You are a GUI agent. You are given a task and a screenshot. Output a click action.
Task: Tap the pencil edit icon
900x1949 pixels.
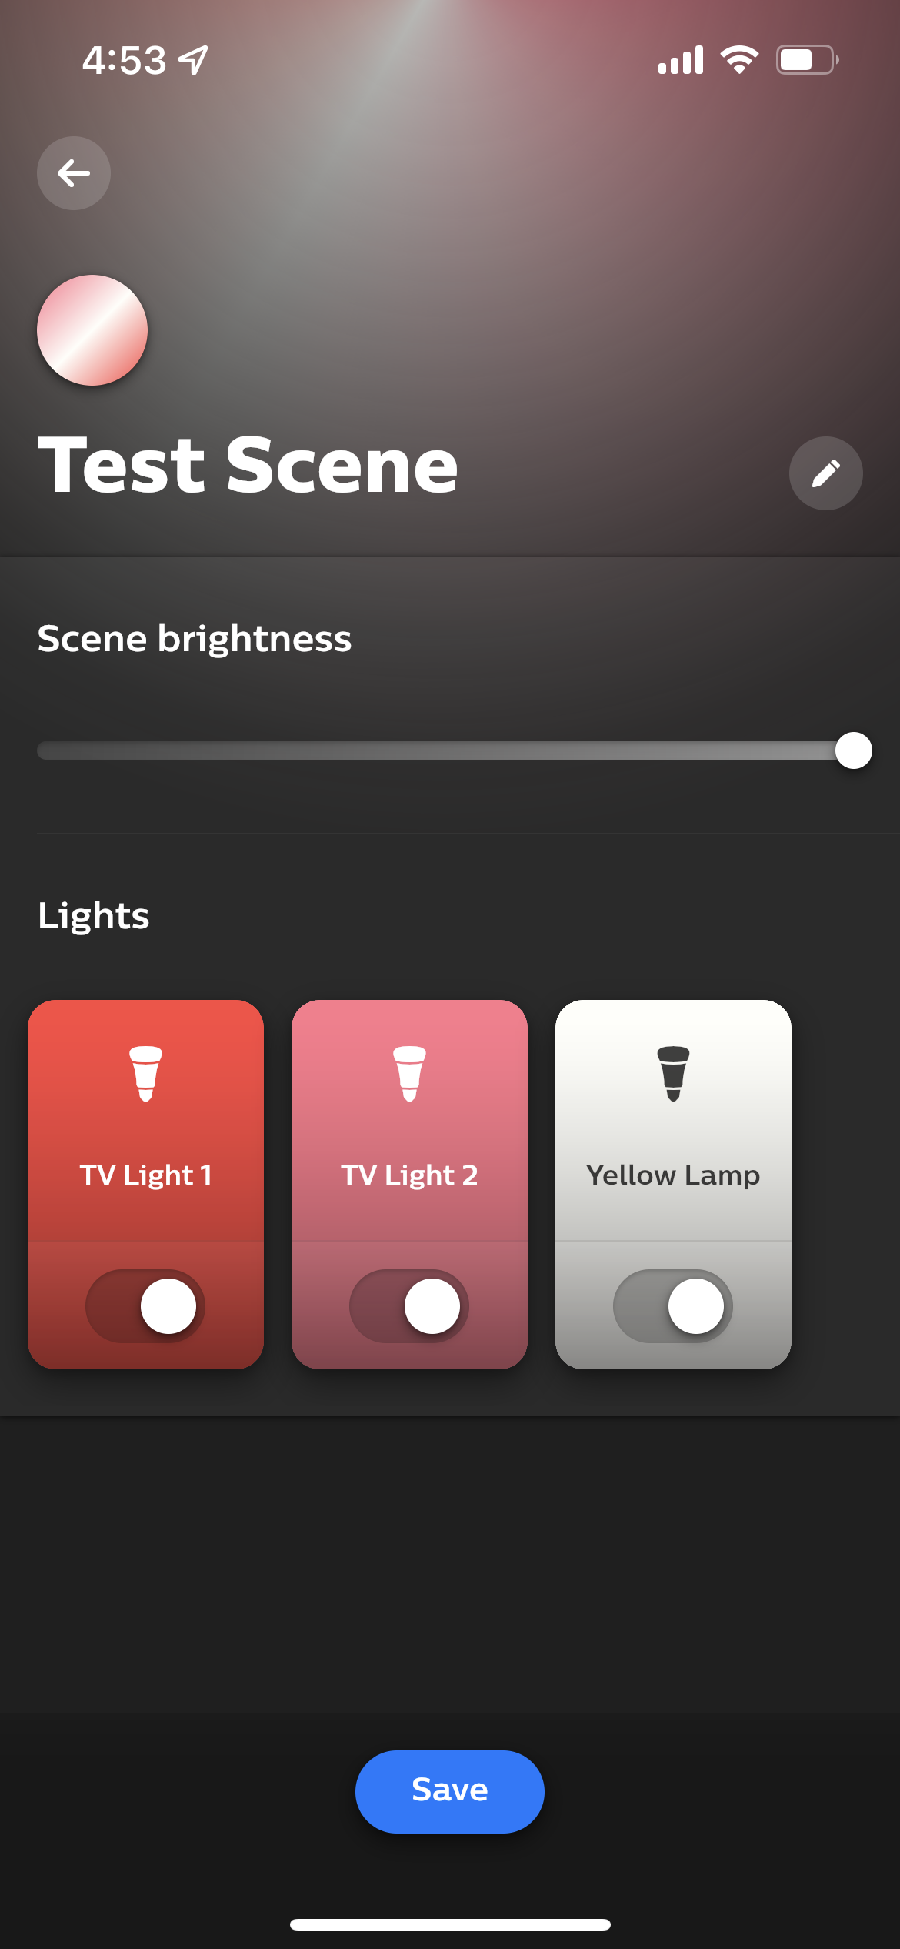tap(825, 473)
